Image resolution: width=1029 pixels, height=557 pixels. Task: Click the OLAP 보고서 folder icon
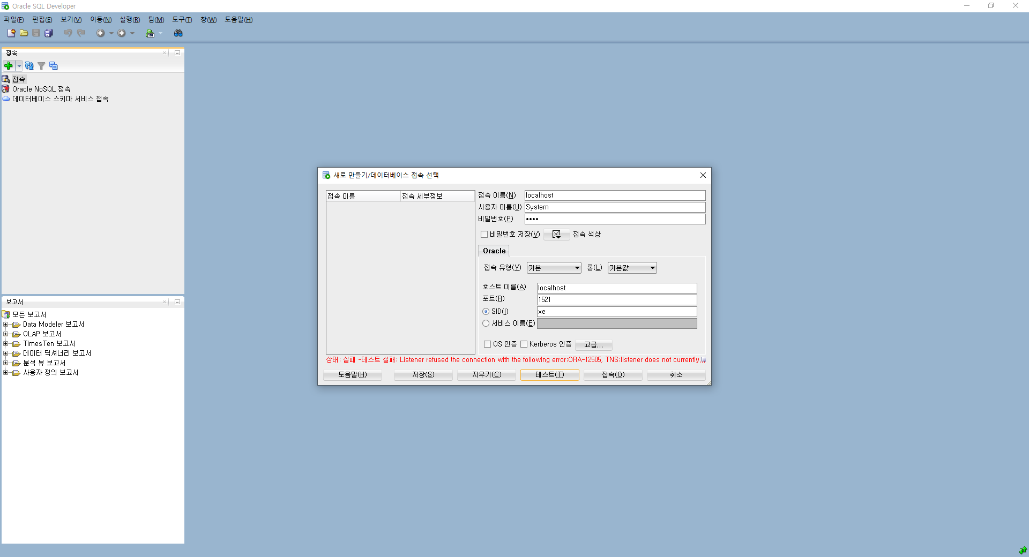[x=16, y=334]
